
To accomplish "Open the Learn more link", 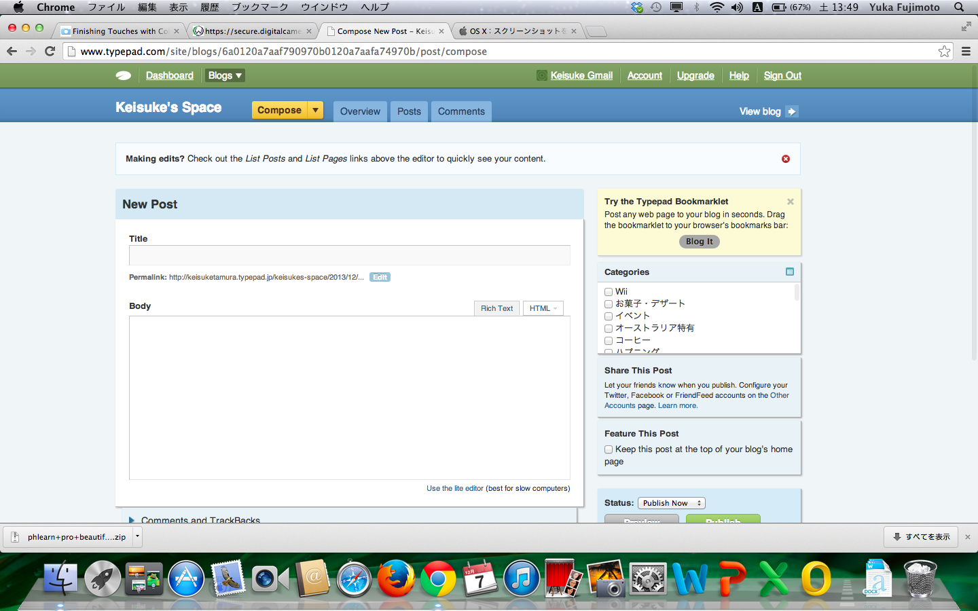I will click(x=678, y=405).
